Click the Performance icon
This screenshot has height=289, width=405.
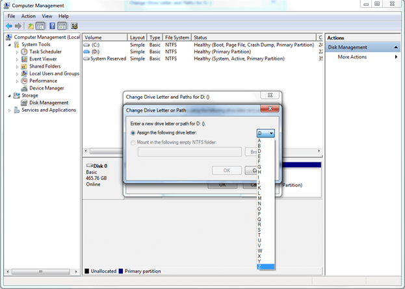click(24, 81)
